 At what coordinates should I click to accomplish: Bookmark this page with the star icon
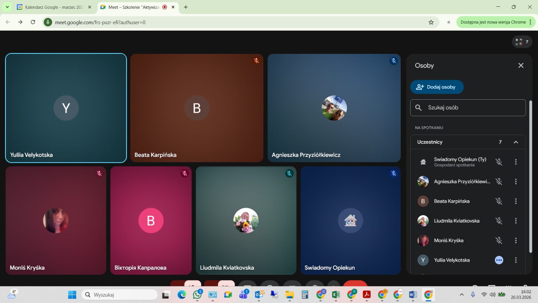tap(431, 22)
